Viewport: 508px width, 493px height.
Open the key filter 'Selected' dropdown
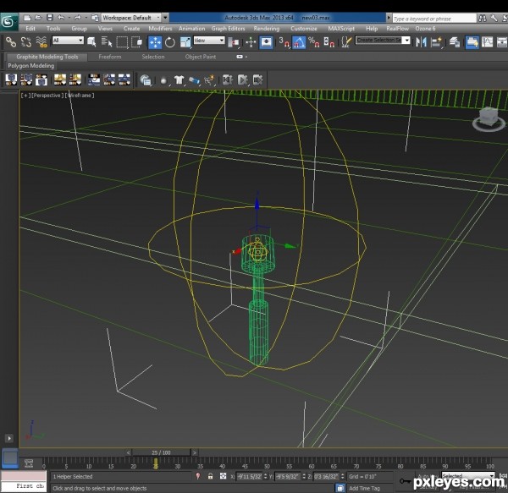click(468, 475)
